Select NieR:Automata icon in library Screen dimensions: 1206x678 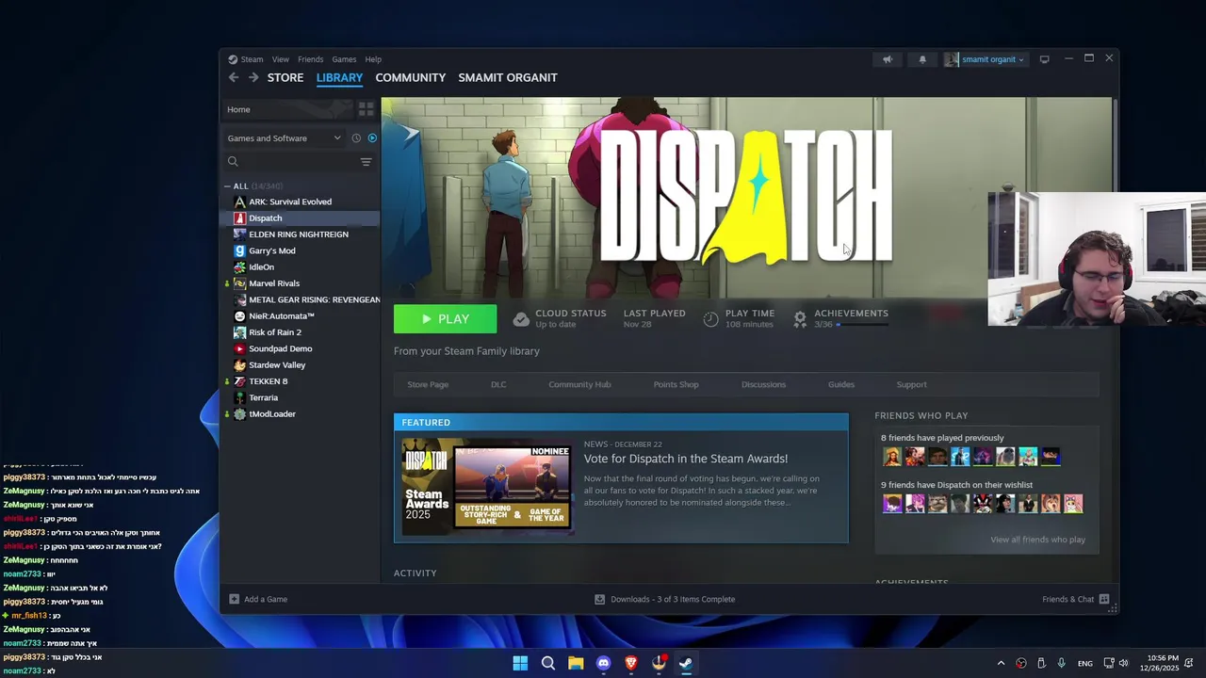(239, 316)
